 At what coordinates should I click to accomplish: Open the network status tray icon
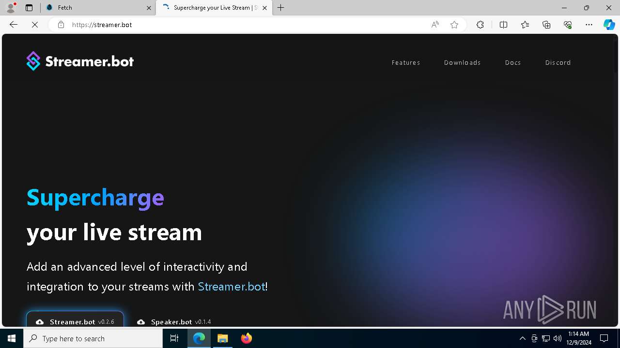(x=546, y=338)
